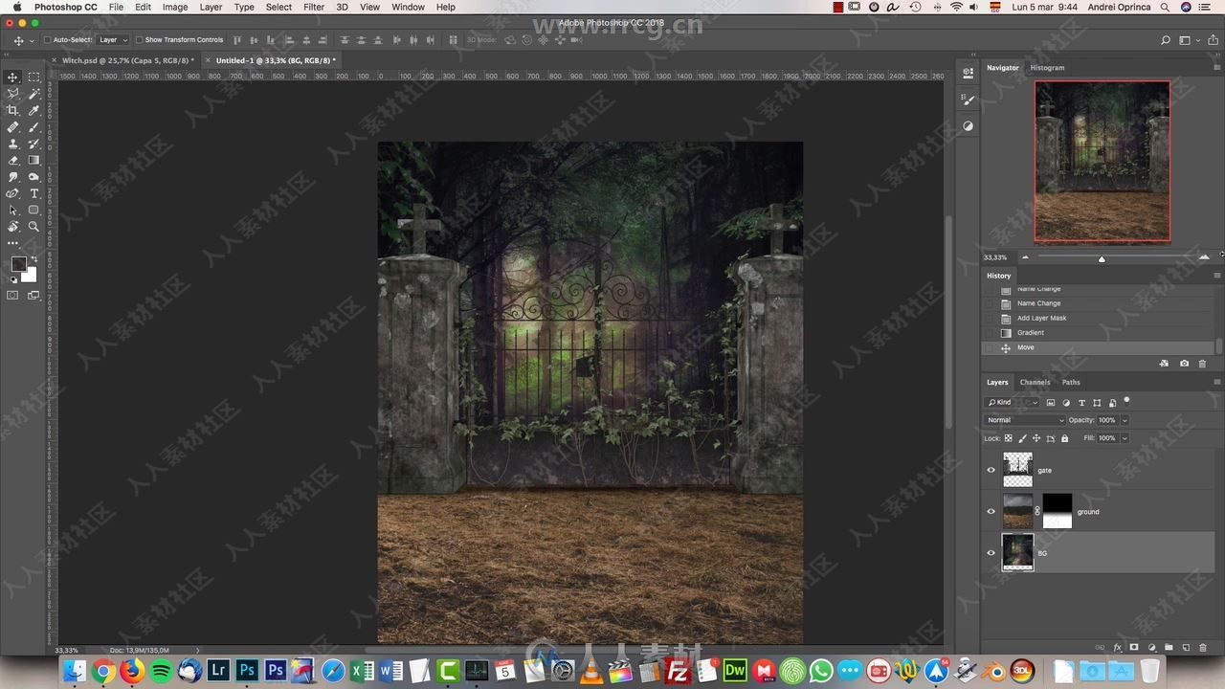Switch to the Channels tab
This screenshot has width=1225, height=689.
click(1035, 382)
